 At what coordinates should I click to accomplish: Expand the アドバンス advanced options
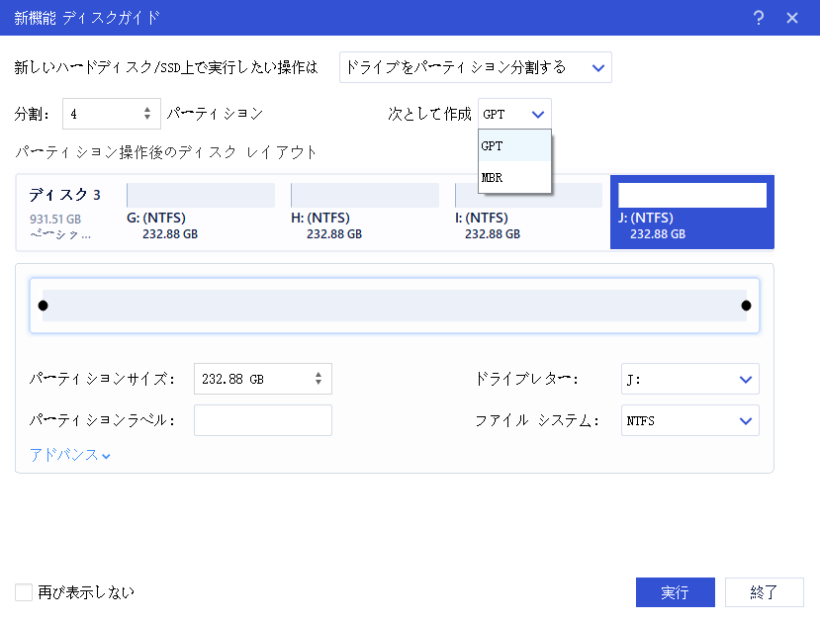70,455
